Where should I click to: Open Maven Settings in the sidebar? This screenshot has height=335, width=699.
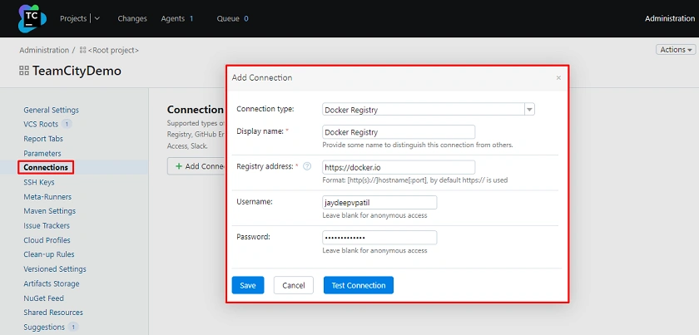[x=49, y=211]
